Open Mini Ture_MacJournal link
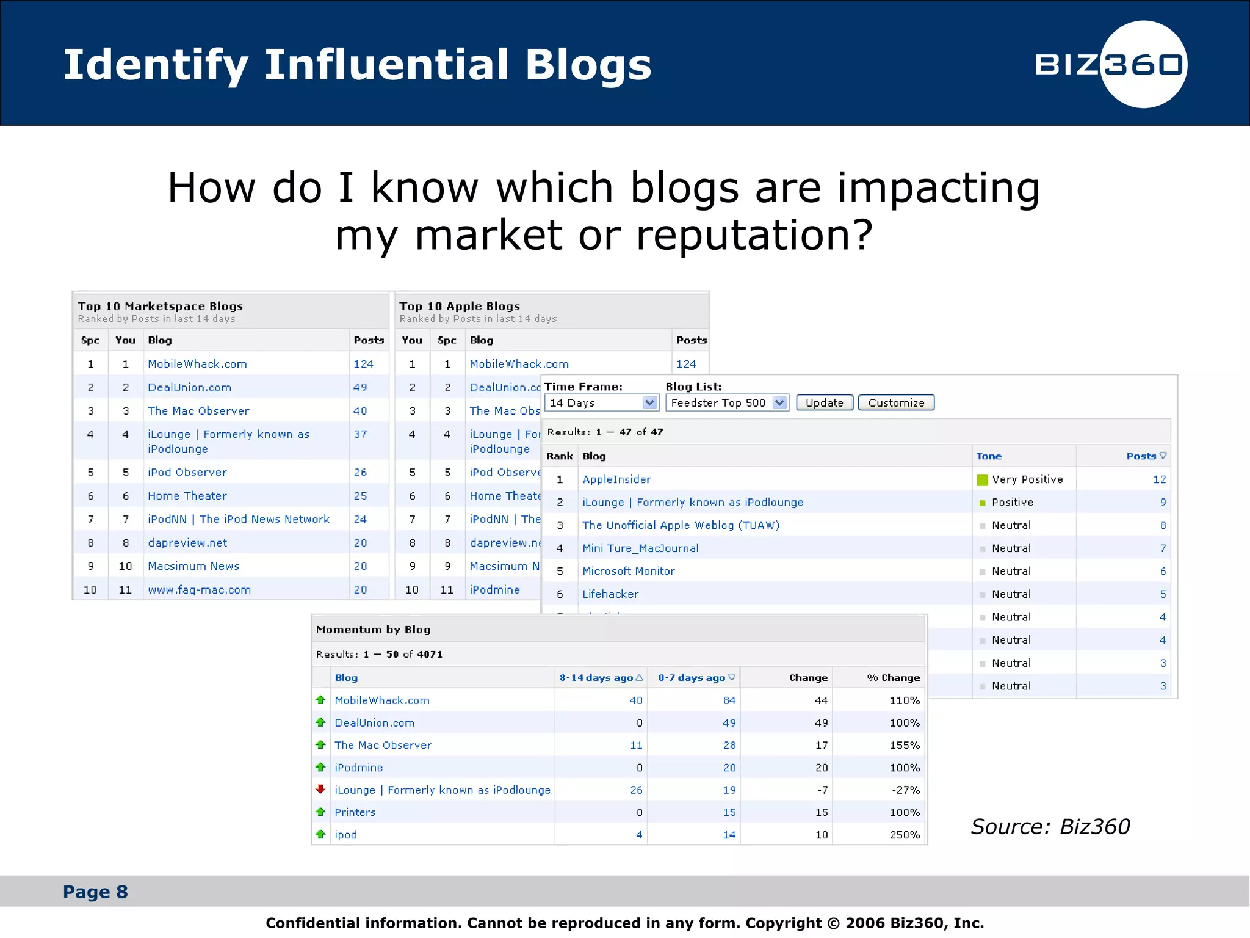1250x938 pixels. tap(640, 548)
